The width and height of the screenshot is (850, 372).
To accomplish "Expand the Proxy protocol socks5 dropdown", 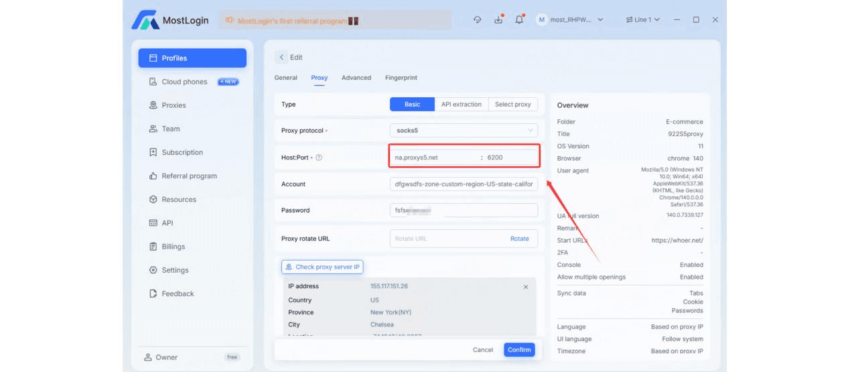I will pyautogui.click(x=464, y=131).
